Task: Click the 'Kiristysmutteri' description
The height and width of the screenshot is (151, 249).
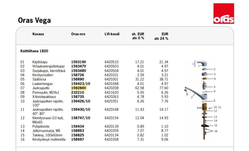Action: click(43, 75)
